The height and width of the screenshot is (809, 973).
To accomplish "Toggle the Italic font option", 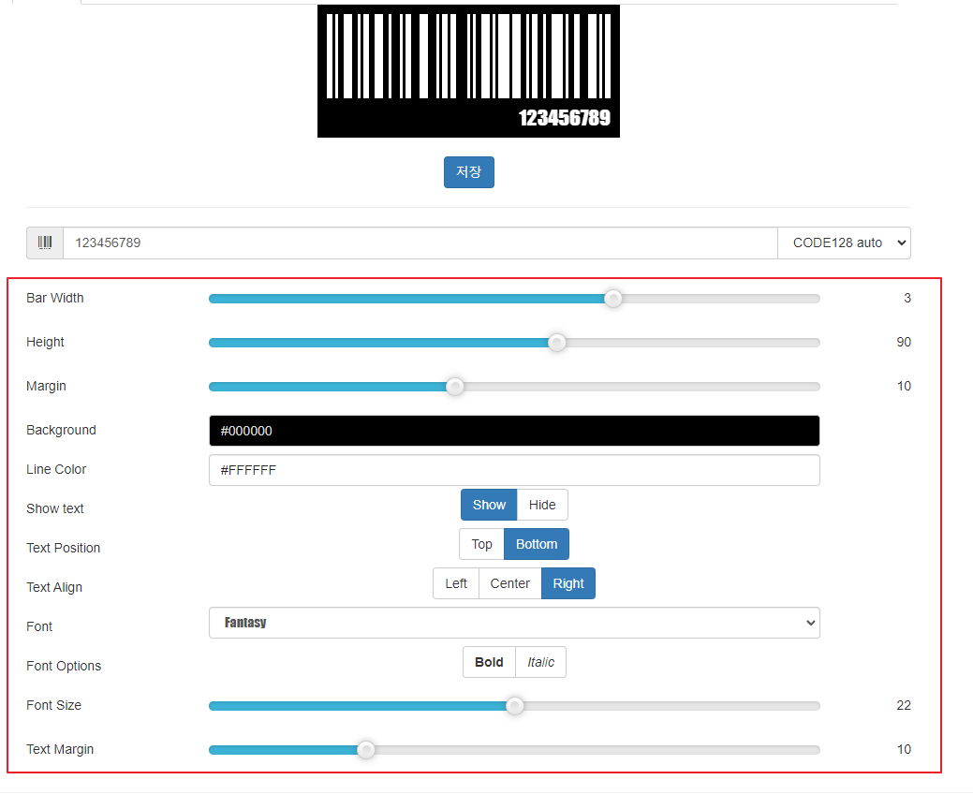I will click(540, 662).
